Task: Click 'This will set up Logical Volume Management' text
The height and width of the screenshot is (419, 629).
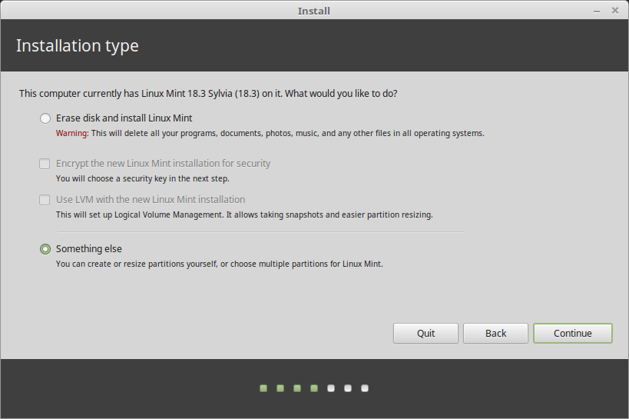Action: tap(244, 214)
